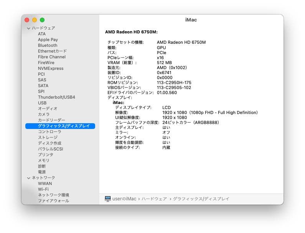Select ファイアウォール in the sidebar
This screenshot has width=305, height=233.
coord(53,201)
